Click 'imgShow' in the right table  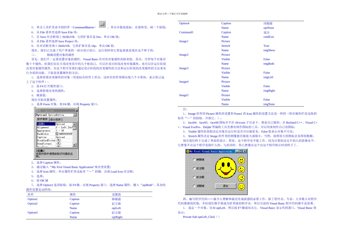tap(269, 50)
